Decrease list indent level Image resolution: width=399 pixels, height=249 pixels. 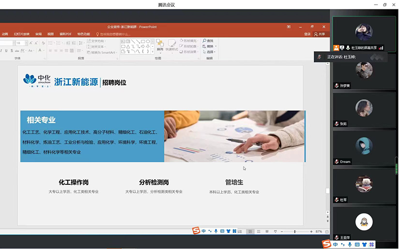[x=68, y=43]
